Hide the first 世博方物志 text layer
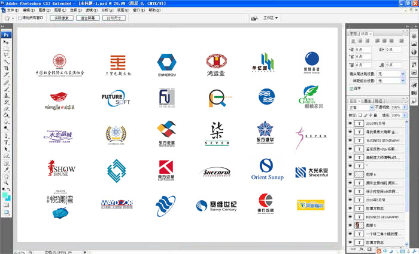 click(x=350, y=209)
